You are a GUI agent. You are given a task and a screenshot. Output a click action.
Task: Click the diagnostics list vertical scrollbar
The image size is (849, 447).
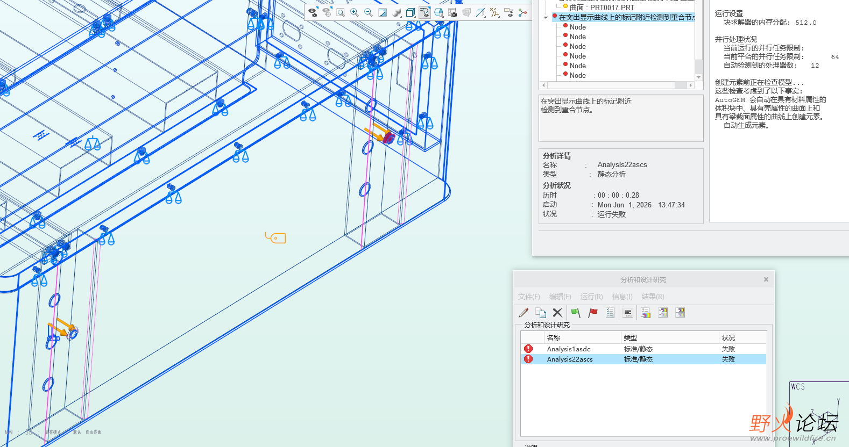pyautogui.click(x=698, y=38)
